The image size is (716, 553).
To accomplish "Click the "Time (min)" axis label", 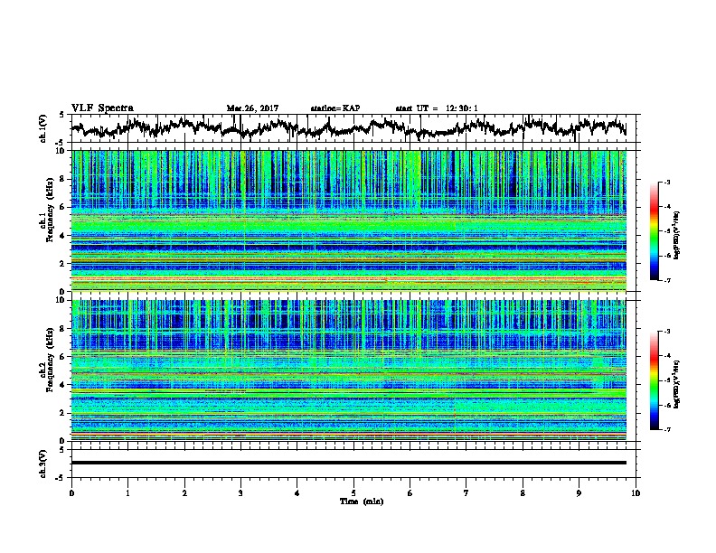I will point(362,501).
